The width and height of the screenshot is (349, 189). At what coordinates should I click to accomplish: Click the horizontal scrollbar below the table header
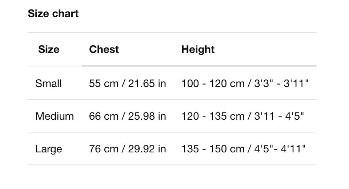point(199,66)
